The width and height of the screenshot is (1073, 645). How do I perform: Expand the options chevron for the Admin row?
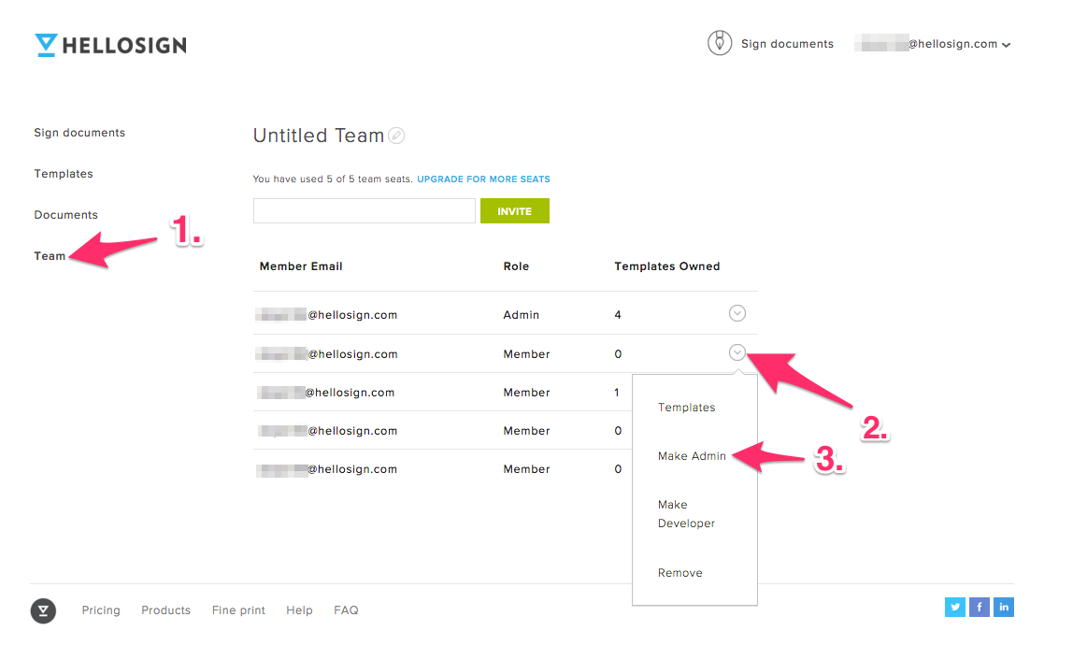click(737, 313)
